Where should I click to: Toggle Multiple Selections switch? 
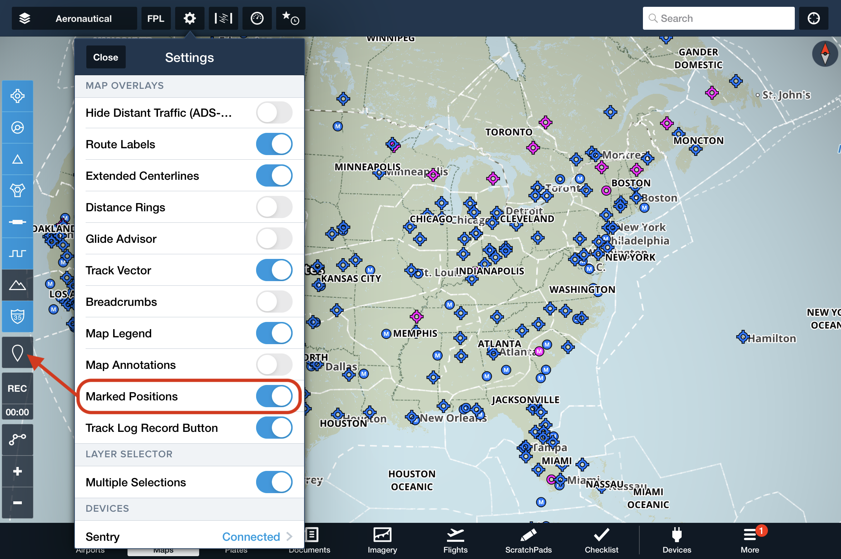(x=274, y=482)
